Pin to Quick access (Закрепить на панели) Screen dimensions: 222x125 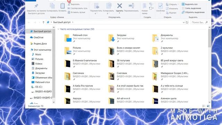click(36, 9)
